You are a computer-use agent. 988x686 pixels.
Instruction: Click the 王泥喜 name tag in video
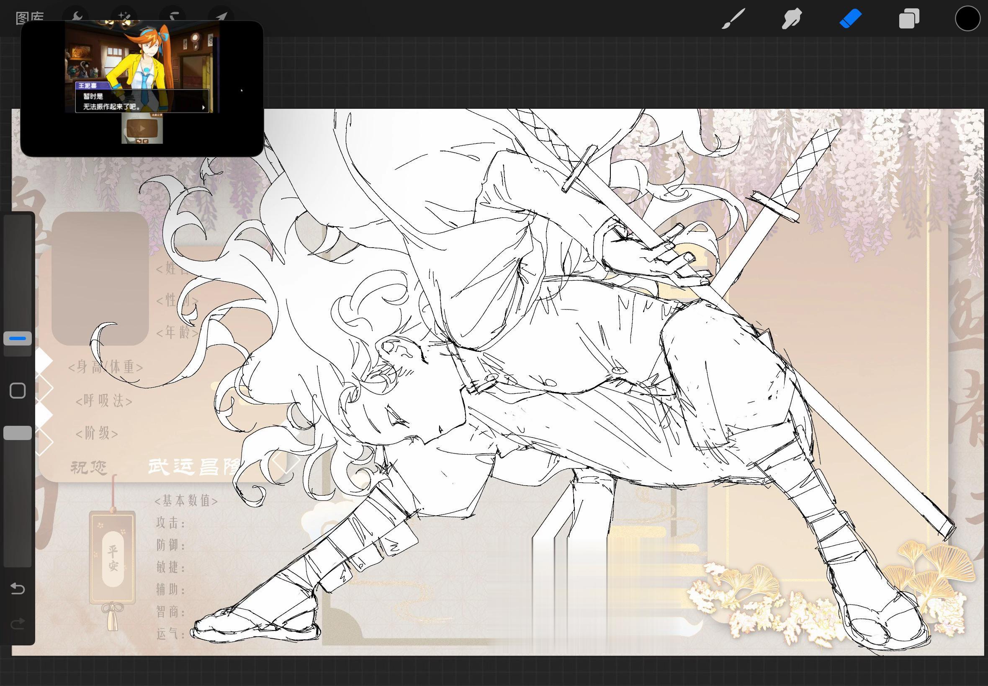click(x=88, y=86)
